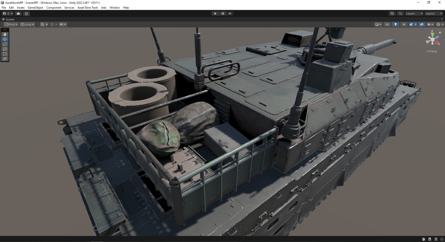Open the GameObject menu
Viewport: 445px width, 242px height.
[35, 7]
